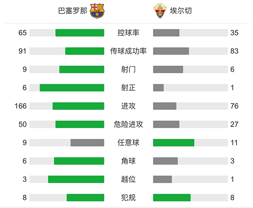Select the 巴塞罗那 team name

(x=73, y=11)
